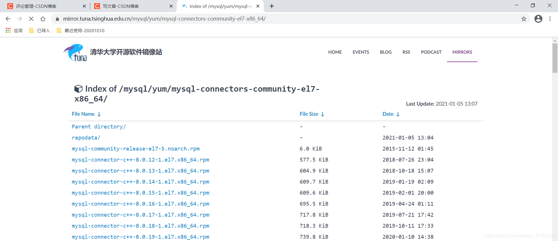This screenshot has height=241, width=558.
Task: Open the repodata/ folder
Action: [x=86, y=138]
